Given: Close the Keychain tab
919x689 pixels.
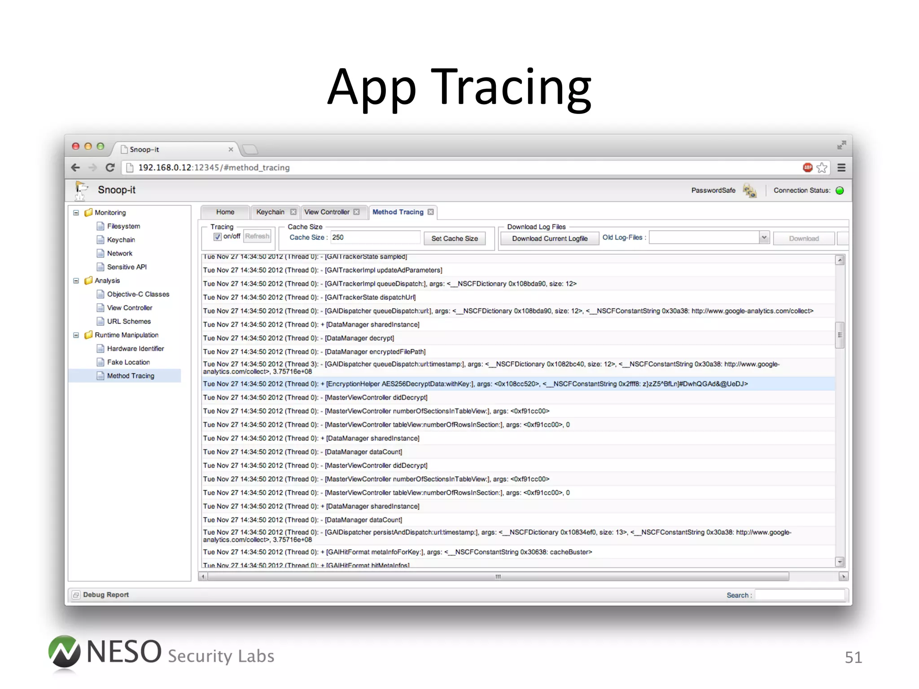Looking at the screenshot, I should [293, 212].
